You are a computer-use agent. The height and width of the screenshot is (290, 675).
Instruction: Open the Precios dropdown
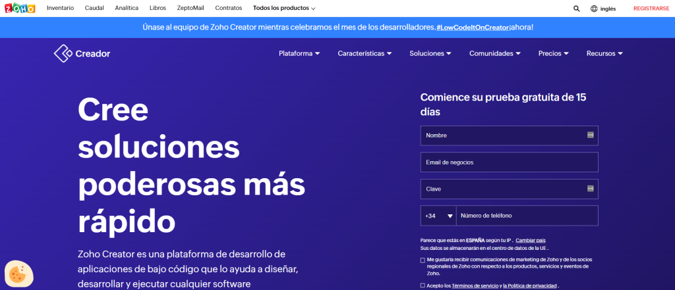pyautogui.click(x=554, y=54)
